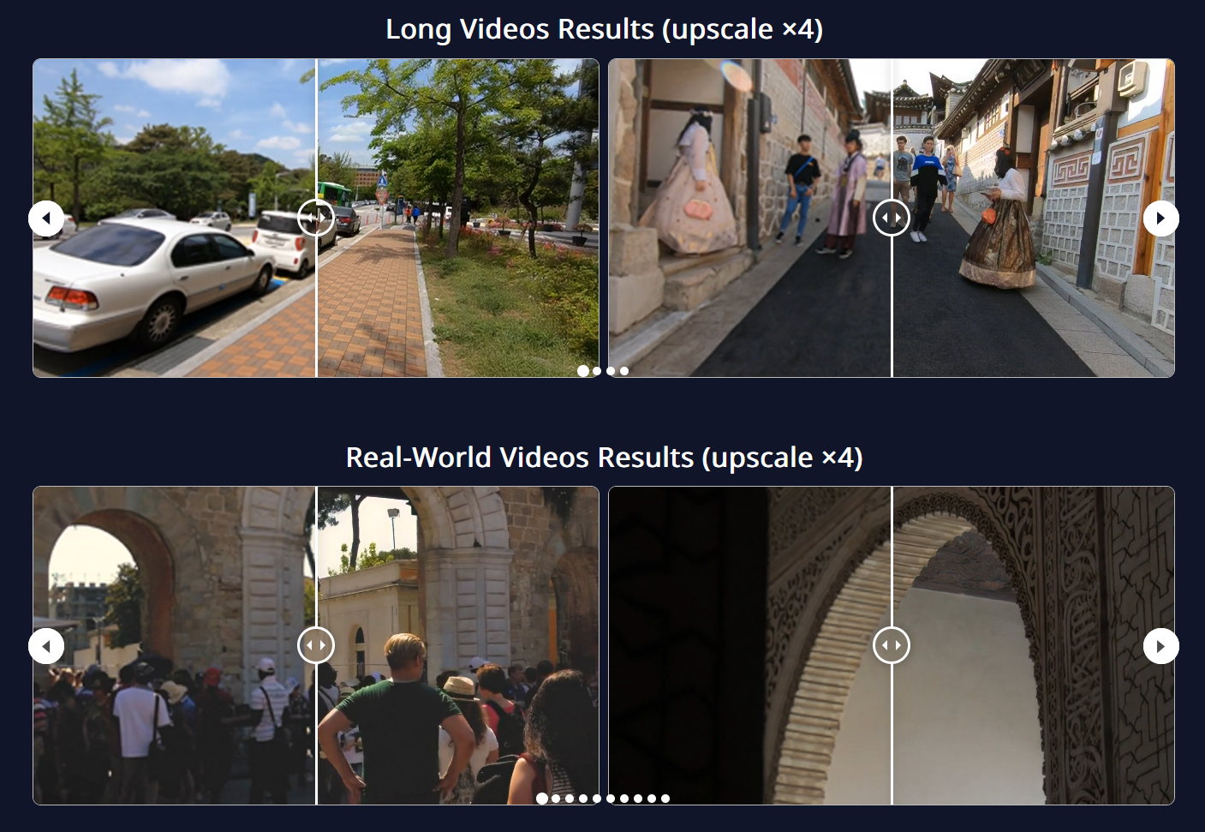Viewport: 1205px width, 832px height.
Task: Select first pagination dot in Real-World Videos
Action: tap(542, 799)
